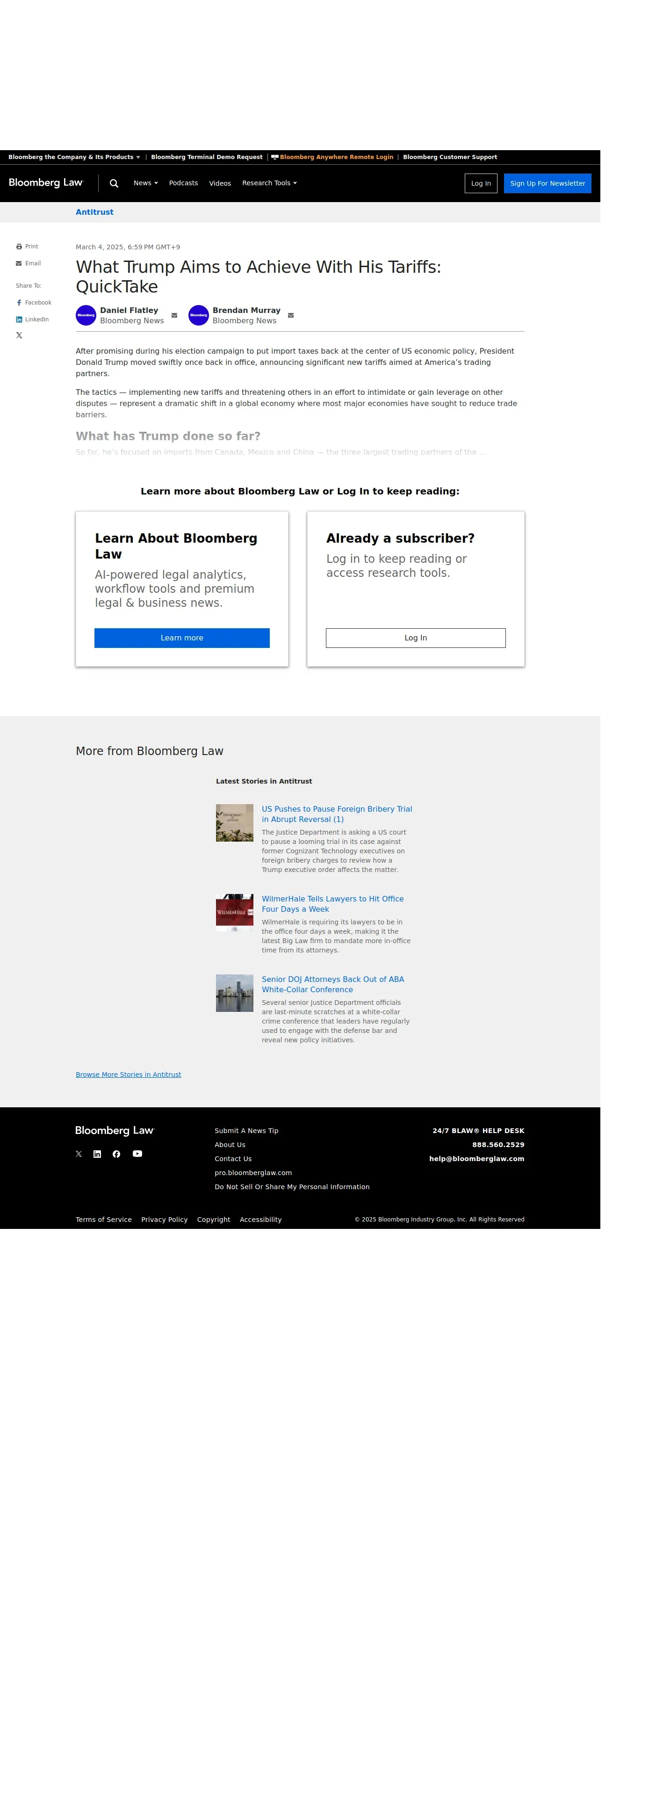Click 'Latest Stories in Antitrust' label
Viewport: 663px width, 1802px height.
pos(264,781)
